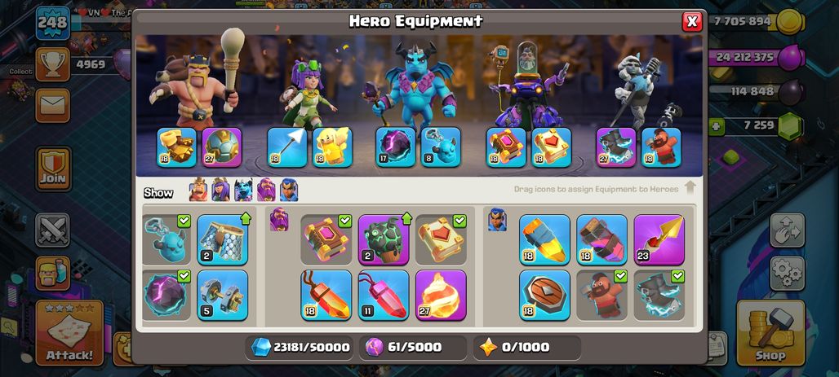
Task: Collapse equipment list with the up arrow
Action: pos(690,187)
